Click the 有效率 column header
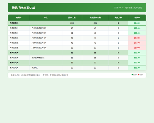154x123 pixels. tap(137, 18)
